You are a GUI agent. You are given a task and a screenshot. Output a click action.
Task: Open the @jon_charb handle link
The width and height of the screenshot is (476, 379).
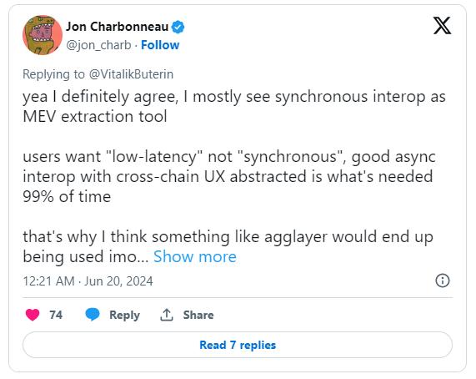[98, 45]
